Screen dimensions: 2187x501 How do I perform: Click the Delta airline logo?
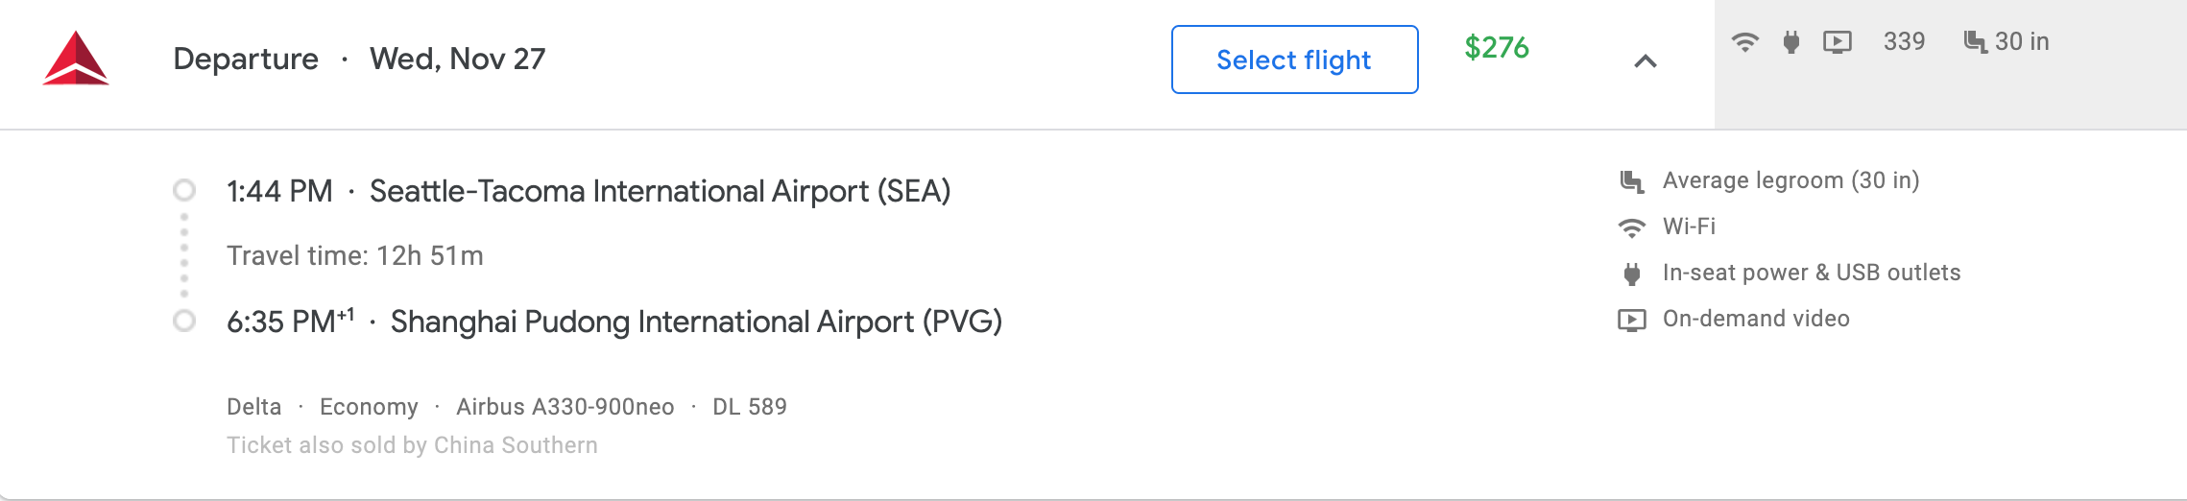(x=76, y=59)
